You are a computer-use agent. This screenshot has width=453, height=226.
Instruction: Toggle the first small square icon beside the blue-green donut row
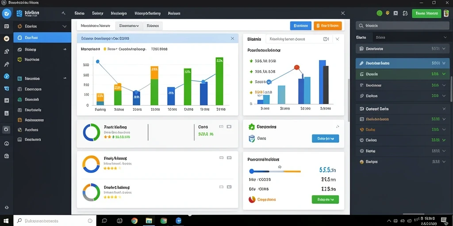[x=221, y=127]
